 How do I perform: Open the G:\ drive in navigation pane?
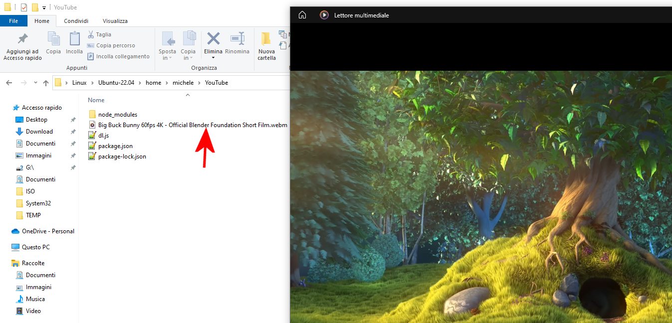point(29,167)
